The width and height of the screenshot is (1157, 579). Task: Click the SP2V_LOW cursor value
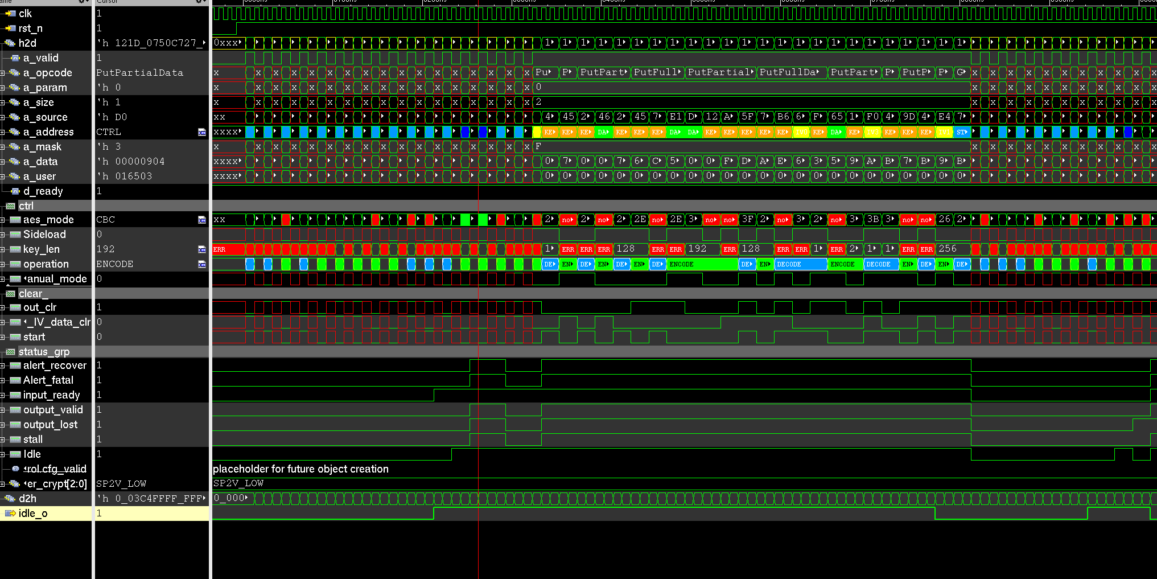(x=121, y=483)
